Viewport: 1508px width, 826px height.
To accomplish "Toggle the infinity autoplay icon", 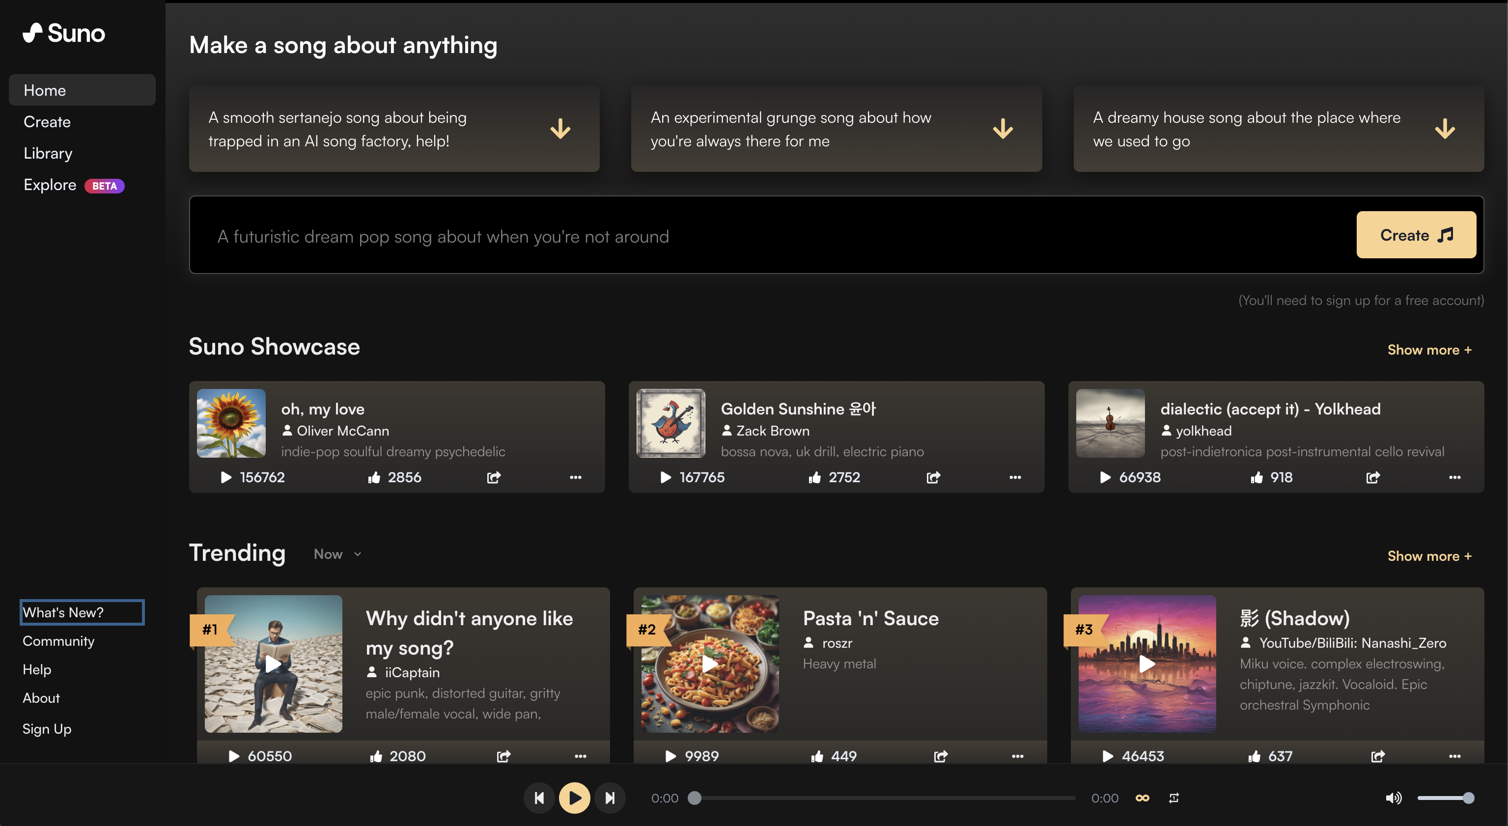I will 1142,798.
